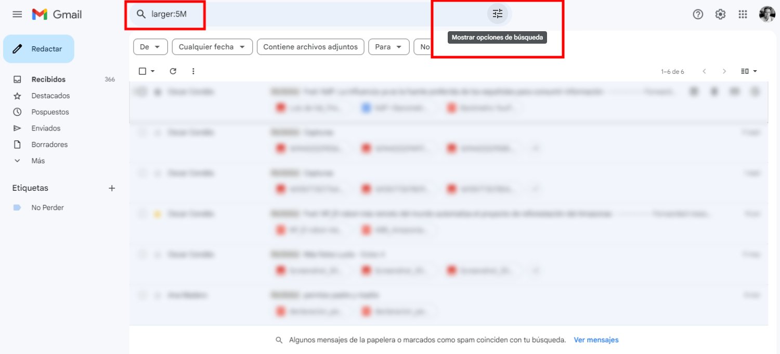Image resolution: width=780 pixels, height=354 pixels.
Task: Open the selection options arrow beside checkbox
Action: (153, 71)
